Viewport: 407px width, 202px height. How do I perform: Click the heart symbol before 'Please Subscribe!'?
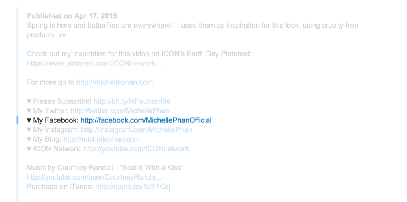tap(29, 101)
